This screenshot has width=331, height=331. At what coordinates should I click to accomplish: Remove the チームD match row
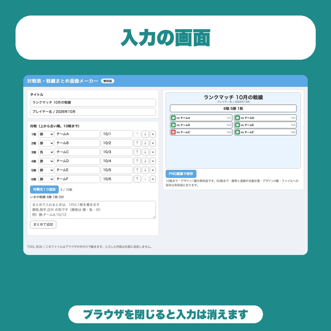click(153, 161)
